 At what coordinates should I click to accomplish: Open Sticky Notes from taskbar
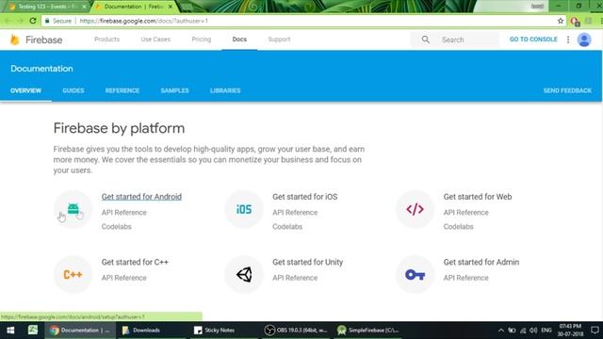[215, 331]
